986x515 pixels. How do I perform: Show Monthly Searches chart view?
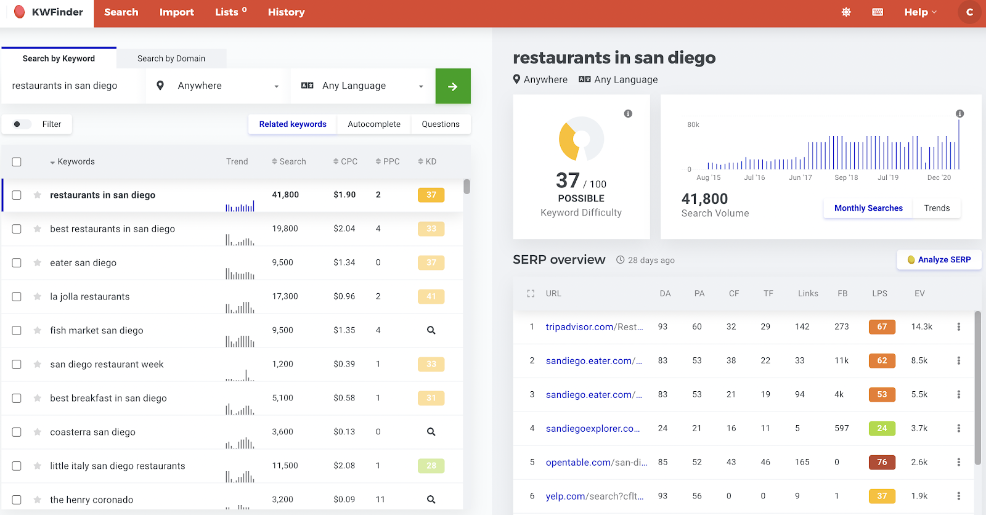tap(868, 208)
